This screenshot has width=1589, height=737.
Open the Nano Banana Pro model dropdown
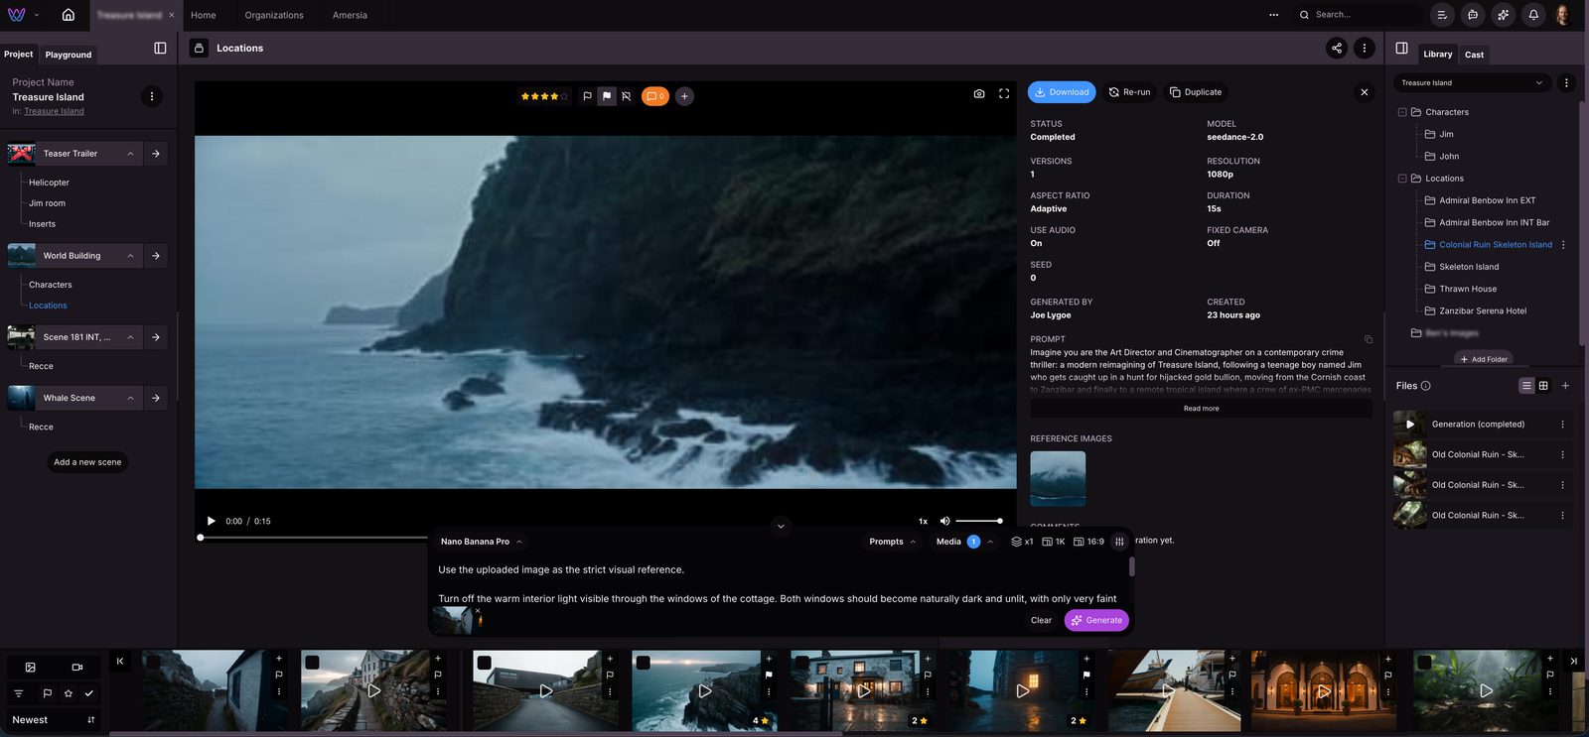point(481,542)
